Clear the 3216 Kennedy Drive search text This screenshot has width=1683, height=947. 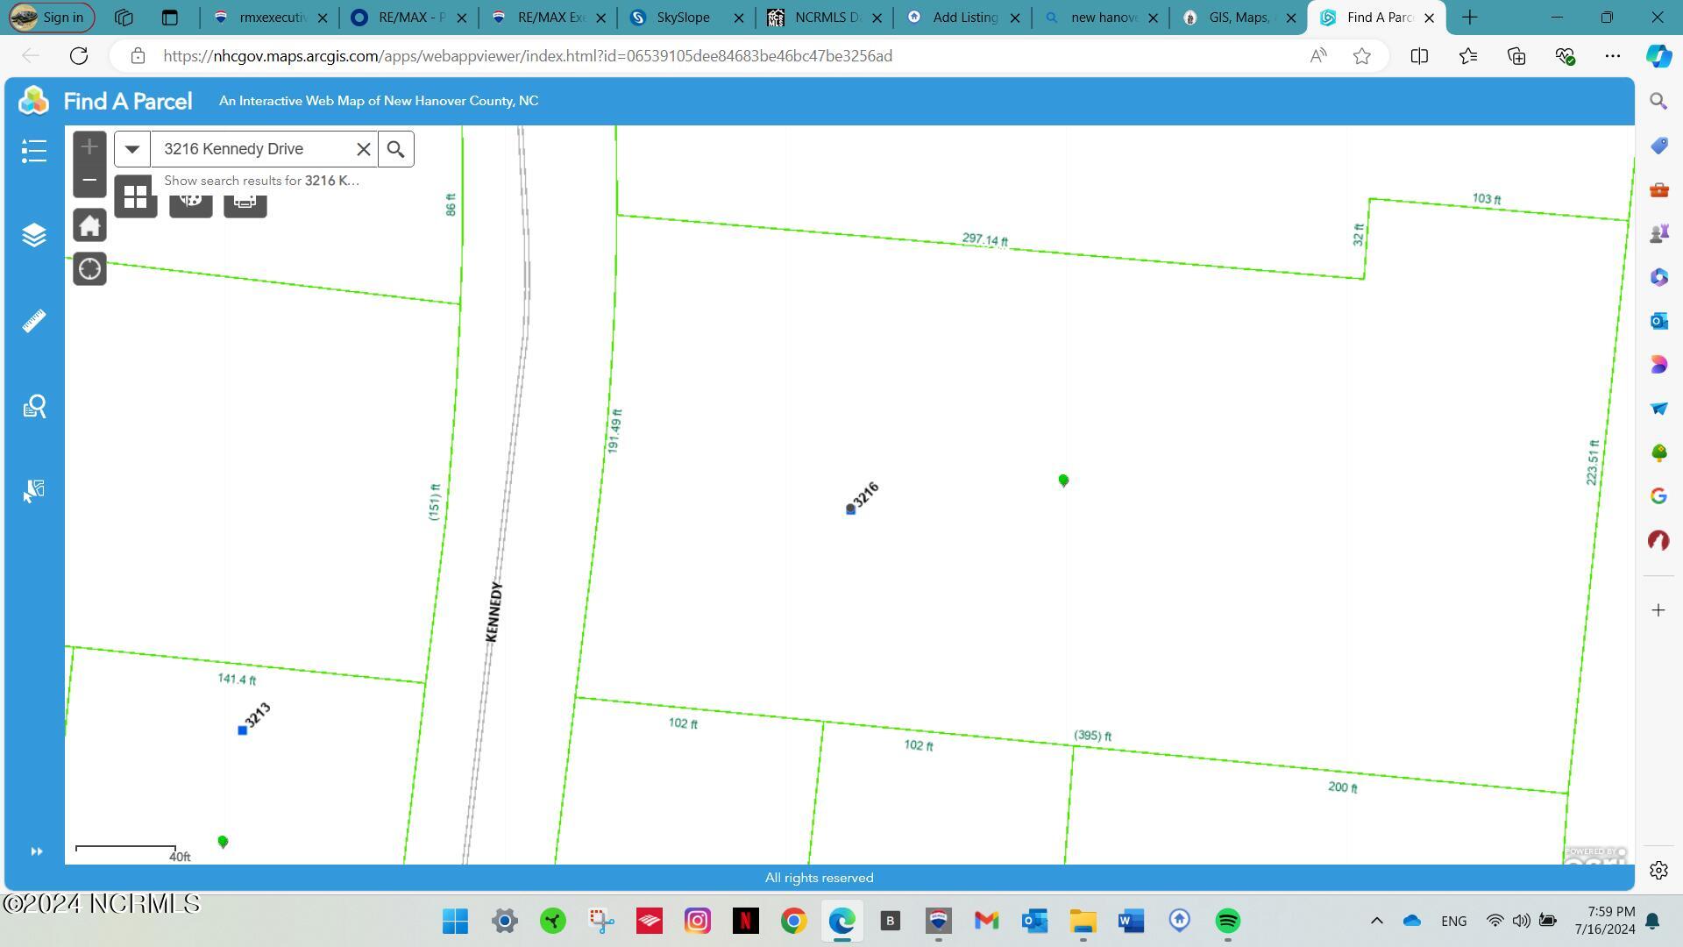pyautogui.click(x=363, y=149)
